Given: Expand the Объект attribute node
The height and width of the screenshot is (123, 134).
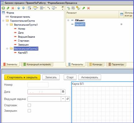Looking at the screenshot, I should 68,20.
